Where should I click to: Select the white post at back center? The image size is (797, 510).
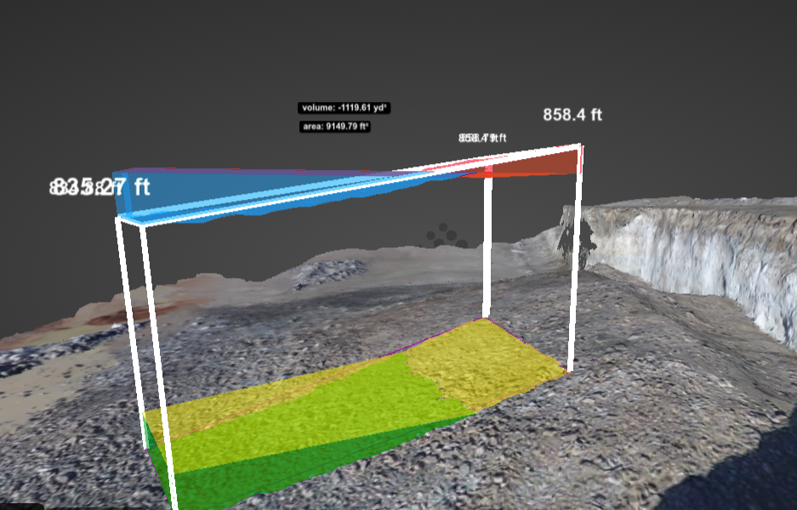[488, 246]
